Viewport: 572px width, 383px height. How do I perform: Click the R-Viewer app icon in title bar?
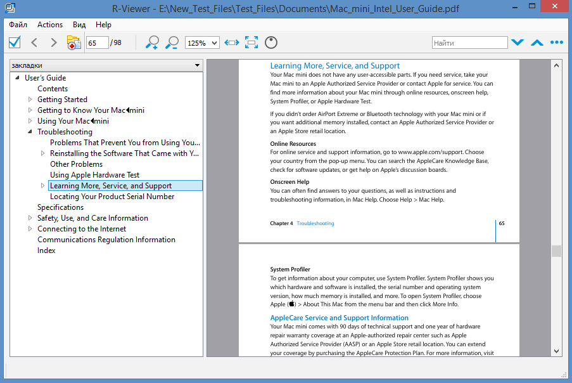pos(10,8)
